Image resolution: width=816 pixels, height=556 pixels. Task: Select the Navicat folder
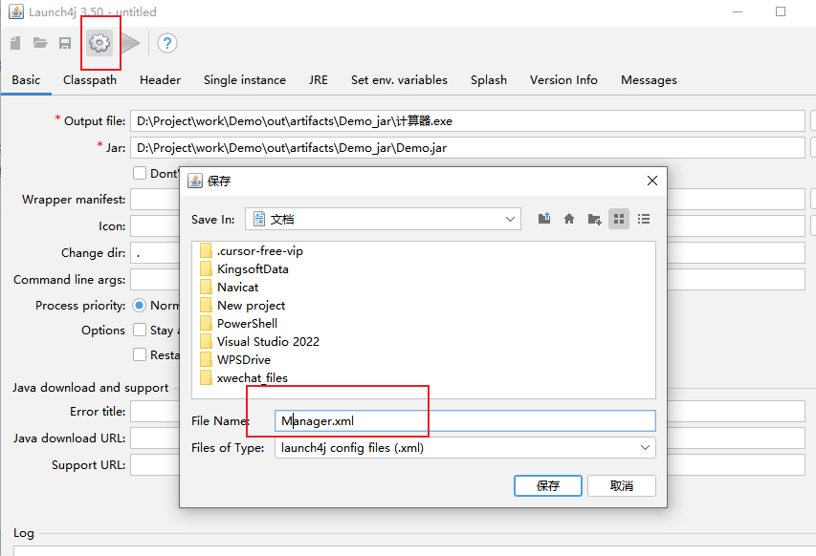pos(229,288)
